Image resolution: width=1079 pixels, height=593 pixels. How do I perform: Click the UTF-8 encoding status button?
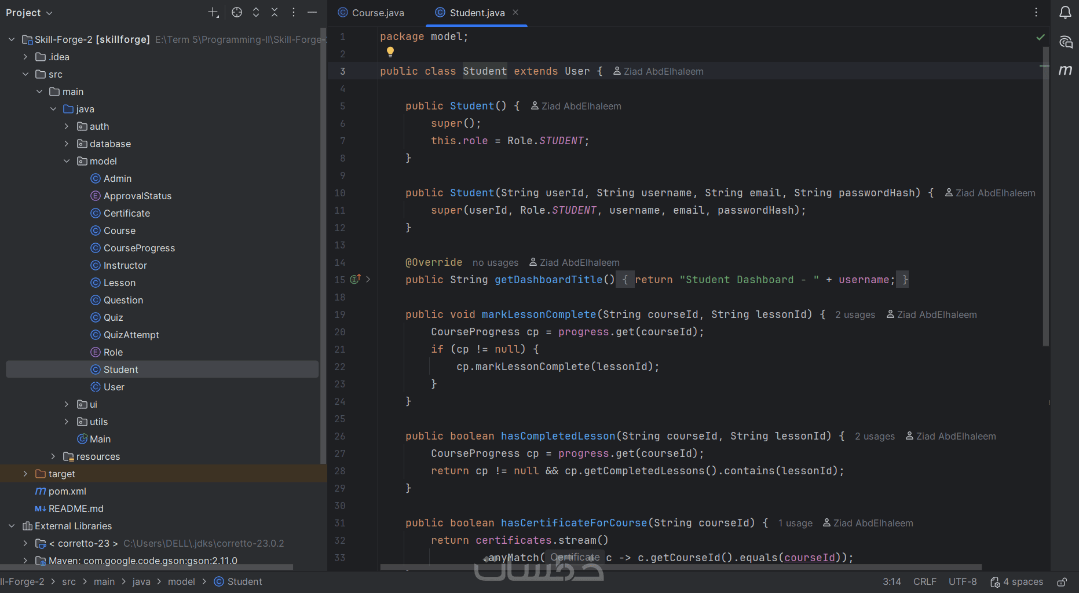tap(962, 581)
